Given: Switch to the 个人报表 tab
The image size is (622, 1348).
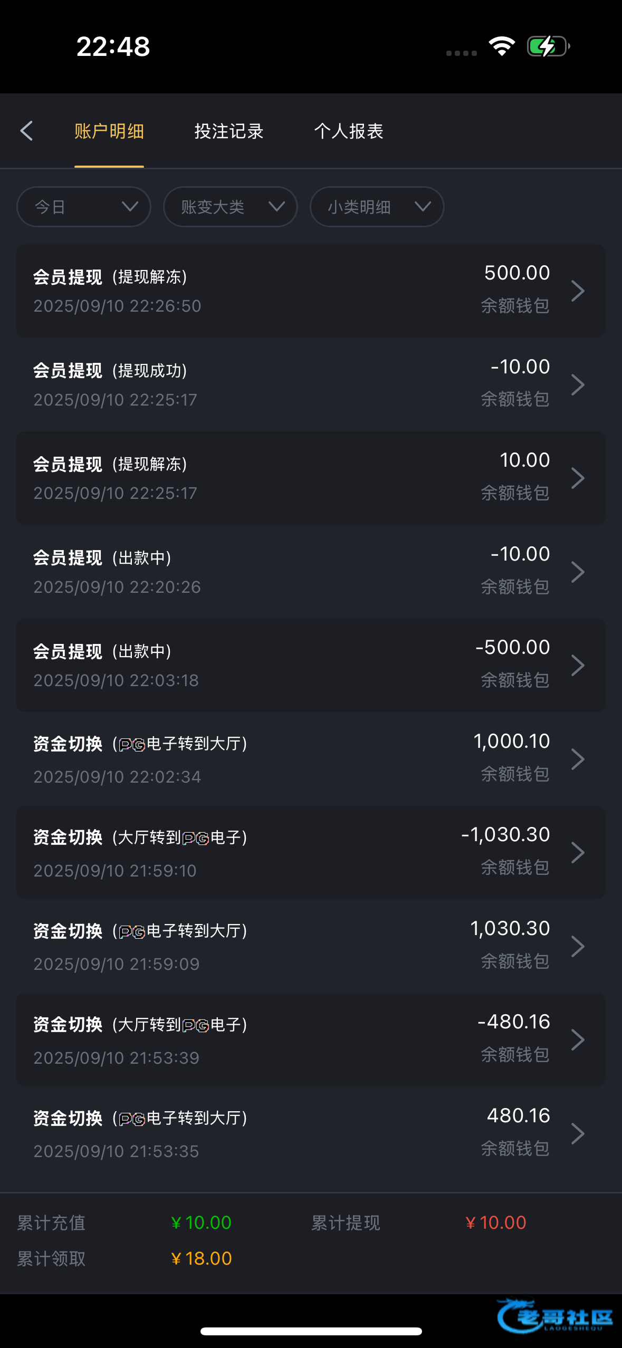Looking at the screenshot, I should click(348, 131).
